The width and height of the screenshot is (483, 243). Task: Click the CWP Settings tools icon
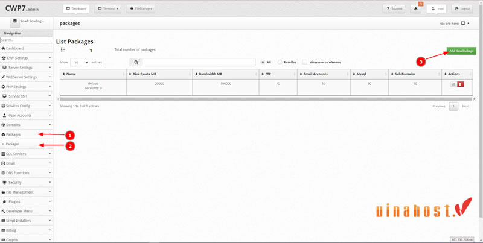coord(4,58)
